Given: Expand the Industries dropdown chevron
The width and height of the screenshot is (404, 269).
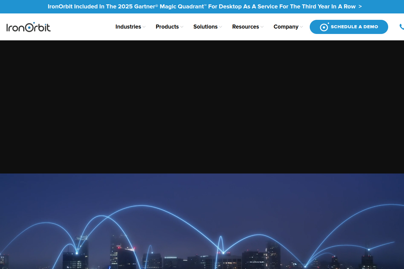Looking at the screenshot, I should click(144, 27).
